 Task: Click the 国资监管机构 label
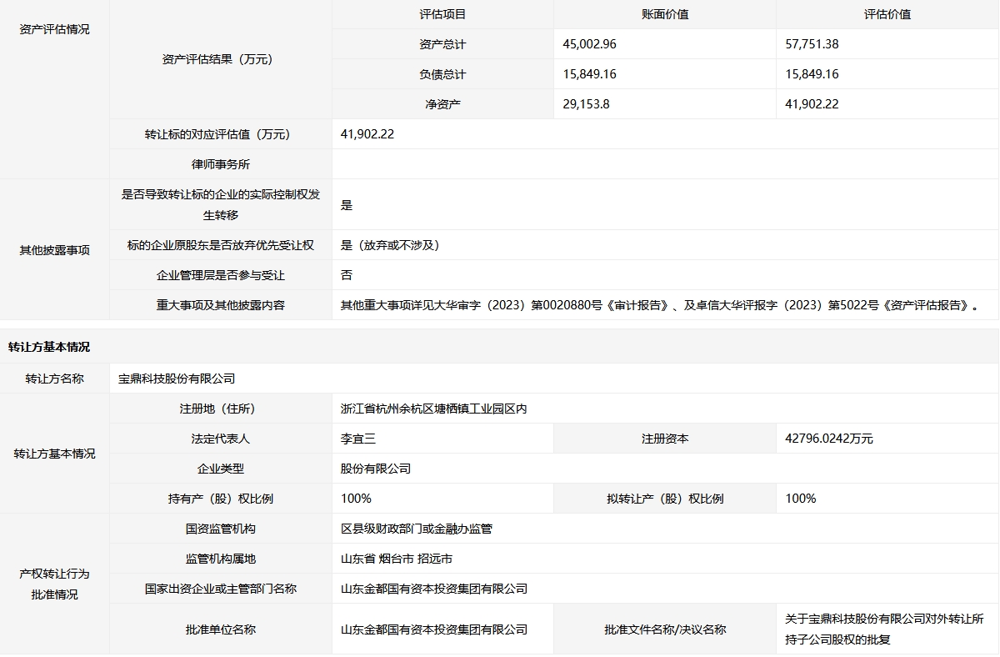(221, 529)
